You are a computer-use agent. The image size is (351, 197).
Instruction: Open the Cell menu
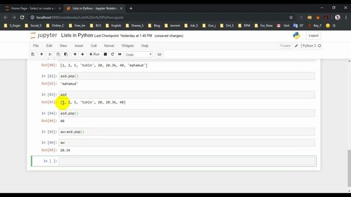point(94,46)
